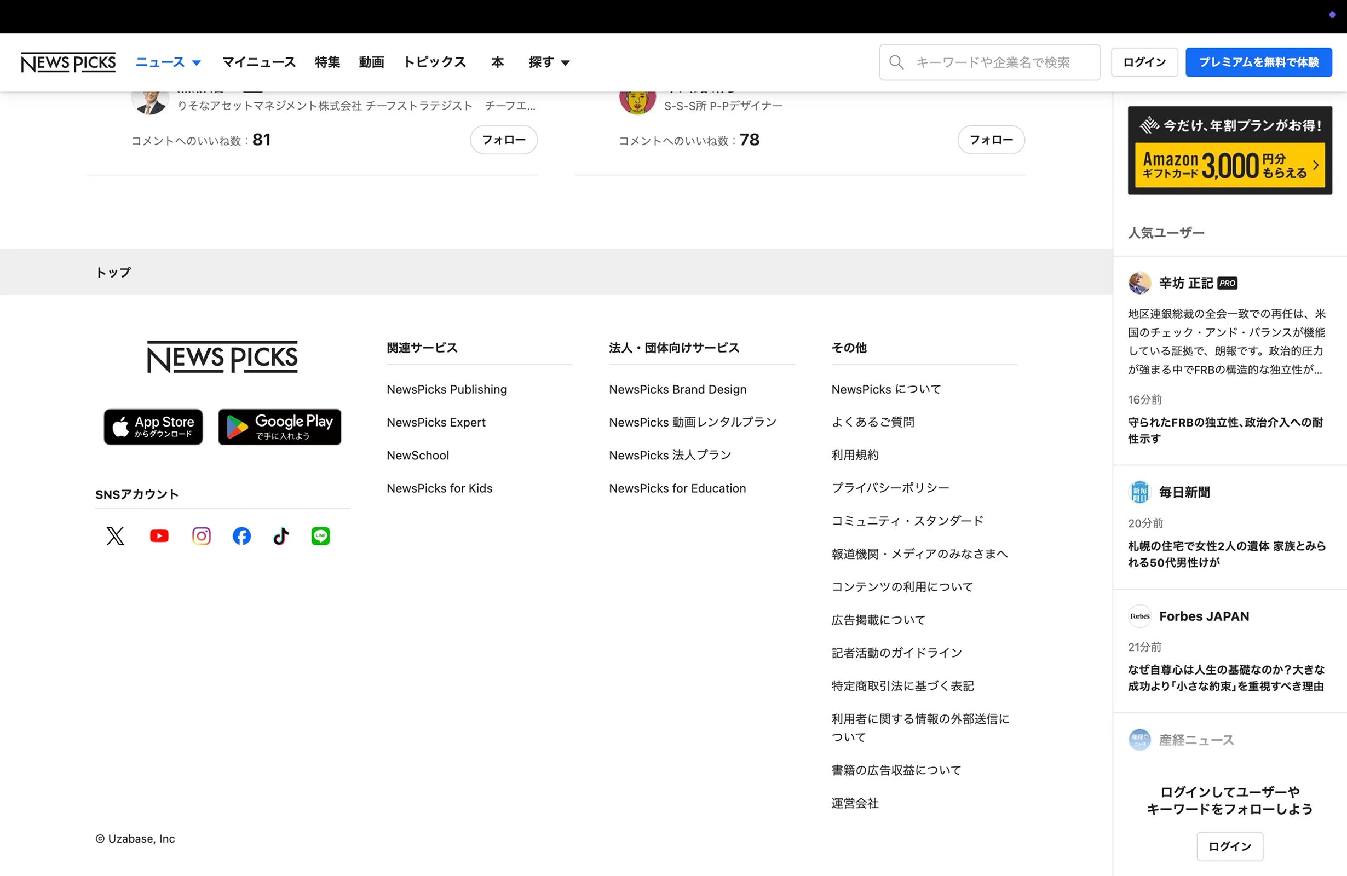The height and width of the screenshot is (876, 1347).
Task: Open the トピックス tab
Action: click(x=434, y=62)
